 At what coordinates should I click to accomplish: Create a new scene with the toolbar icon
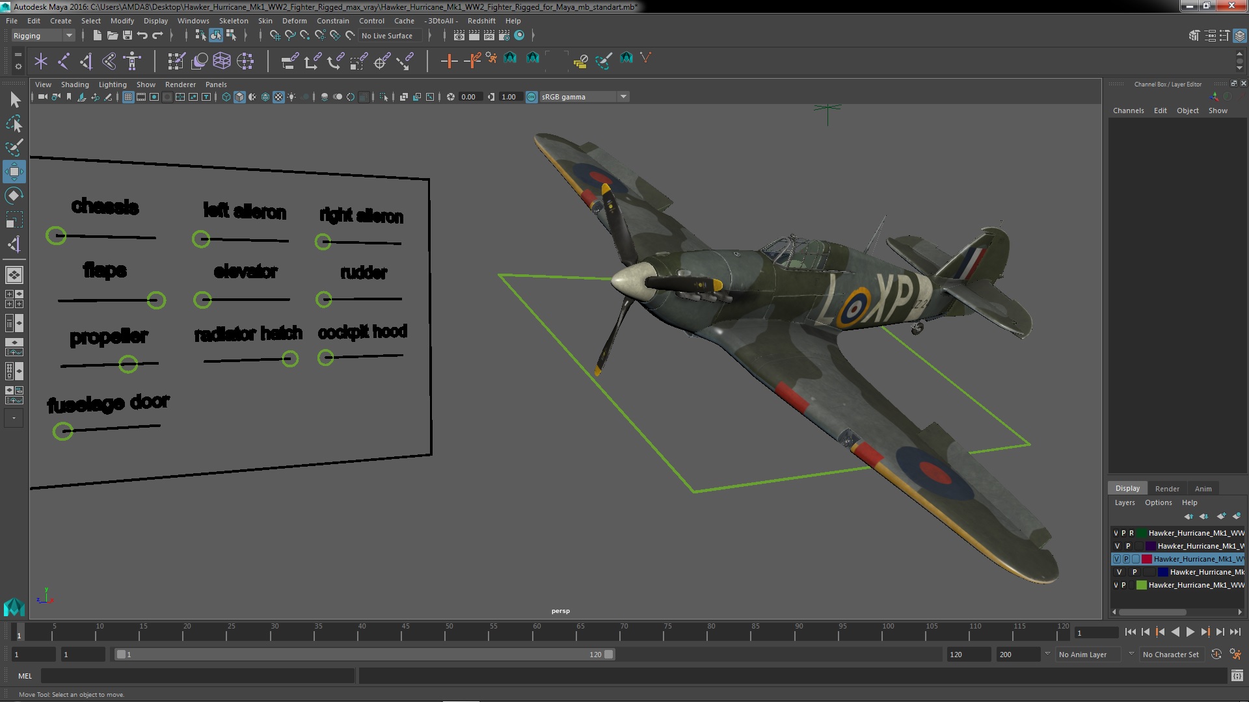click(x=97, y=36)
